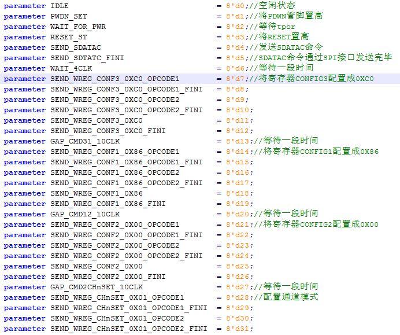This screenshot has width=400, height=335.
Task: Click the parameter keyword before SEND_WREG_CONF3_0XC0
Action: (24, 120)
